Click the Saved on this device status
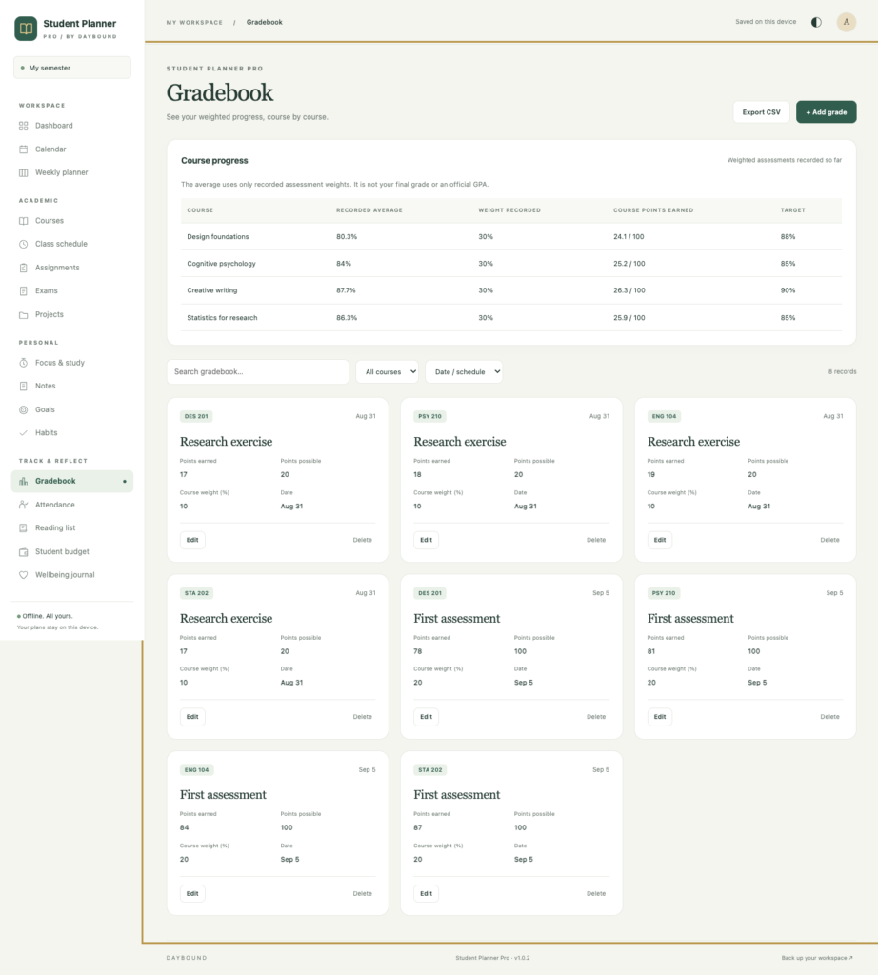 [766, 22]
